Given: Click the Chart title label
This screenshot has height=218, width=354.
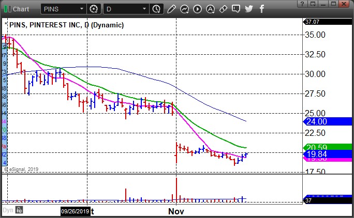Looking at the screenshot, I should pyautogui.click(x=21, y=9).
